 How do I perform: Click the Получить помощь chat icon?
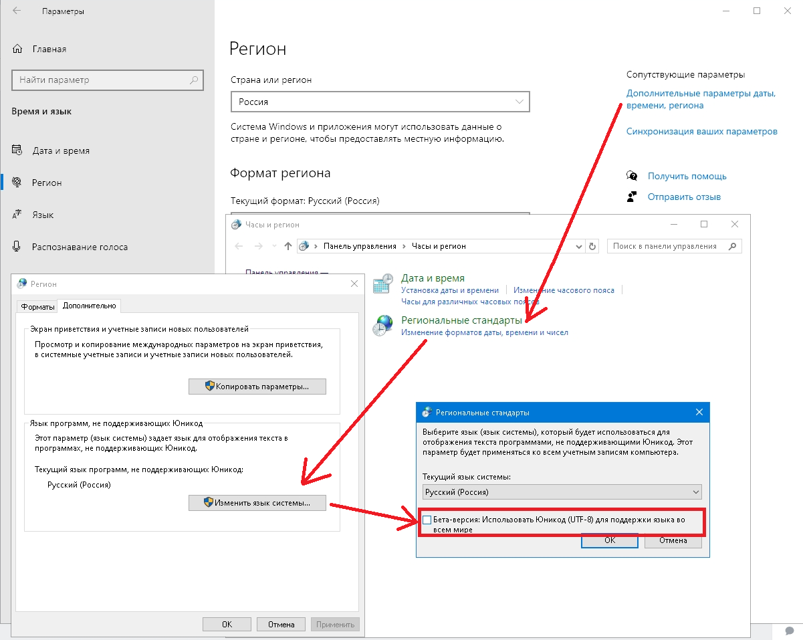[632, 176]
